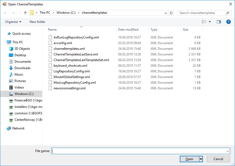The image size is (235, 166).
Task: Click the Back navigation arrow
Action: [5, 13]
